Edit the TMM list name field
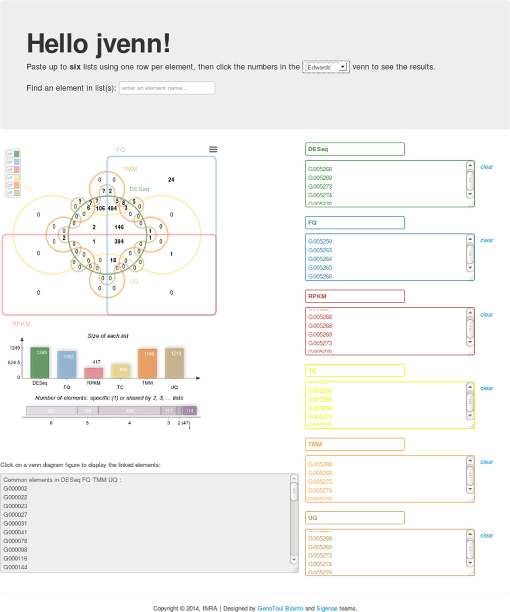Screen dimensions: 510x612 tap(355, 444)
